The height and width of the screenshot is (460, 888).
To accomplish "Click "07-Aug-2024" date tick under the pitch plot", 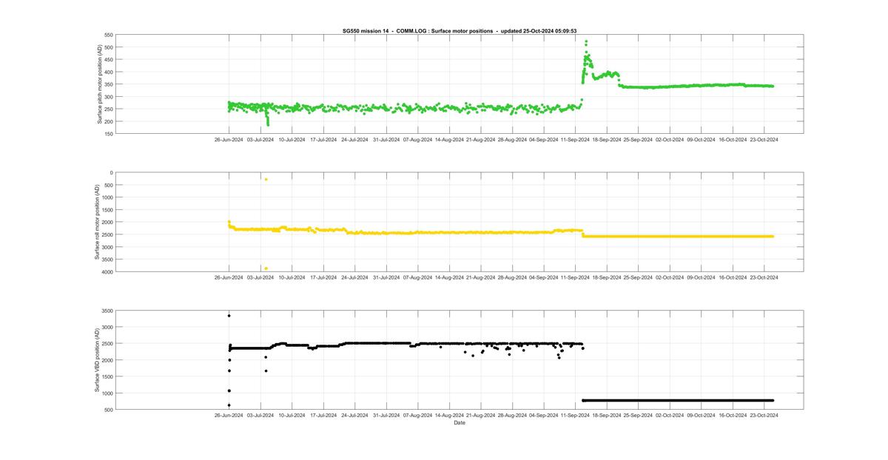I will [x=418, y=139].
